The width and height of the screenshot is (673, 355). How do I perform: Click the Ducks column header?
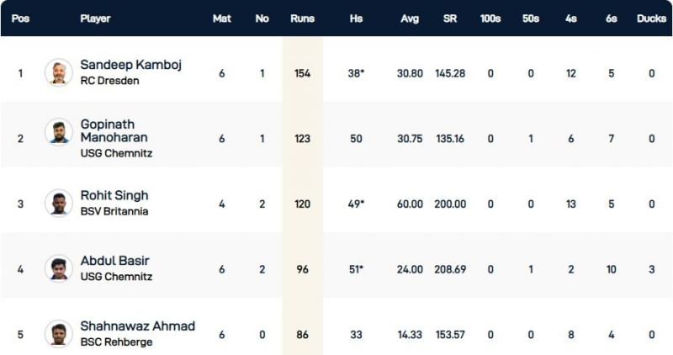pyautogui.click(x=651, y=18)
